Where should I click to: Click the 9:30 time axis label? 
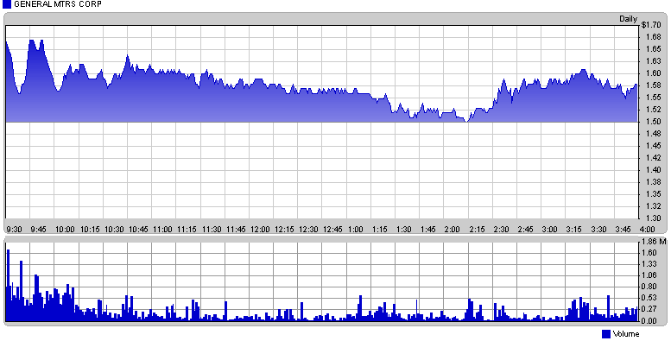click(14, 230)
